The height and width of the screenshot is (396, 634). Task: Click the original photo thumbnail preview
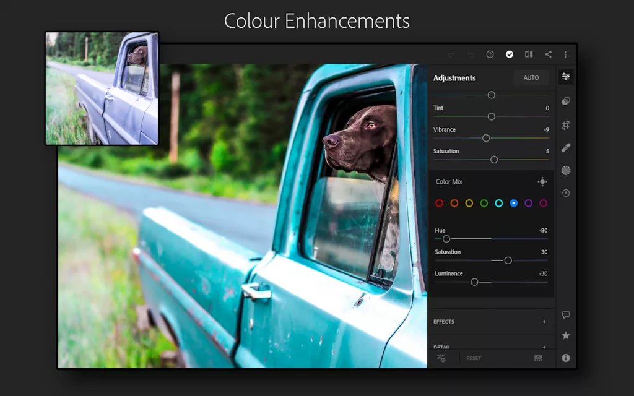click(102, 88)
